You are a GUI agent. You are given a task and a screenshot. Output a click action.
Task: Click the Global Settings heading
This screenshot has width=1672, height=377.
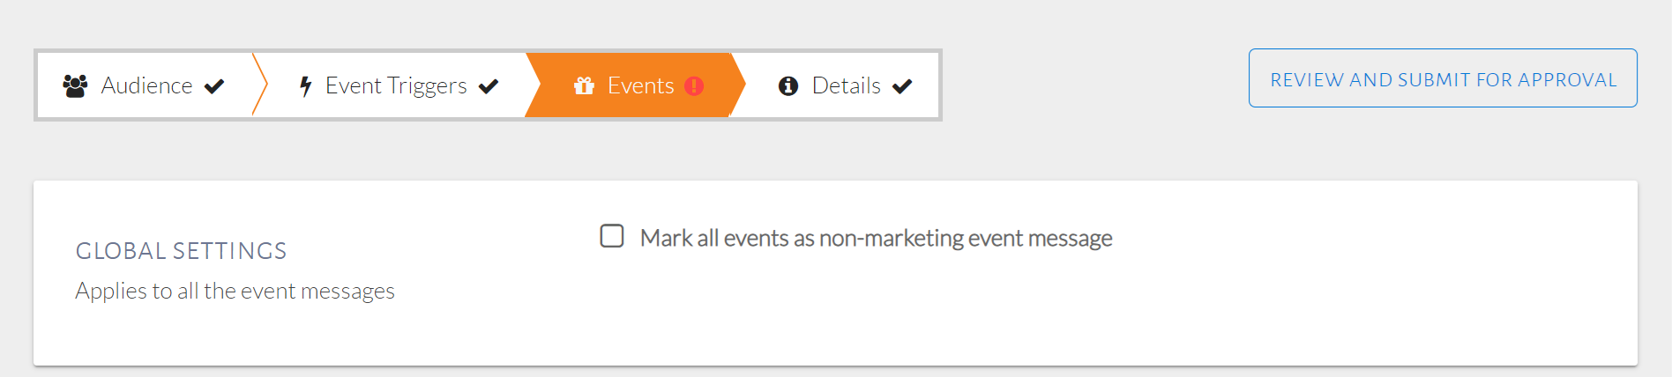[x=181, y=251]
